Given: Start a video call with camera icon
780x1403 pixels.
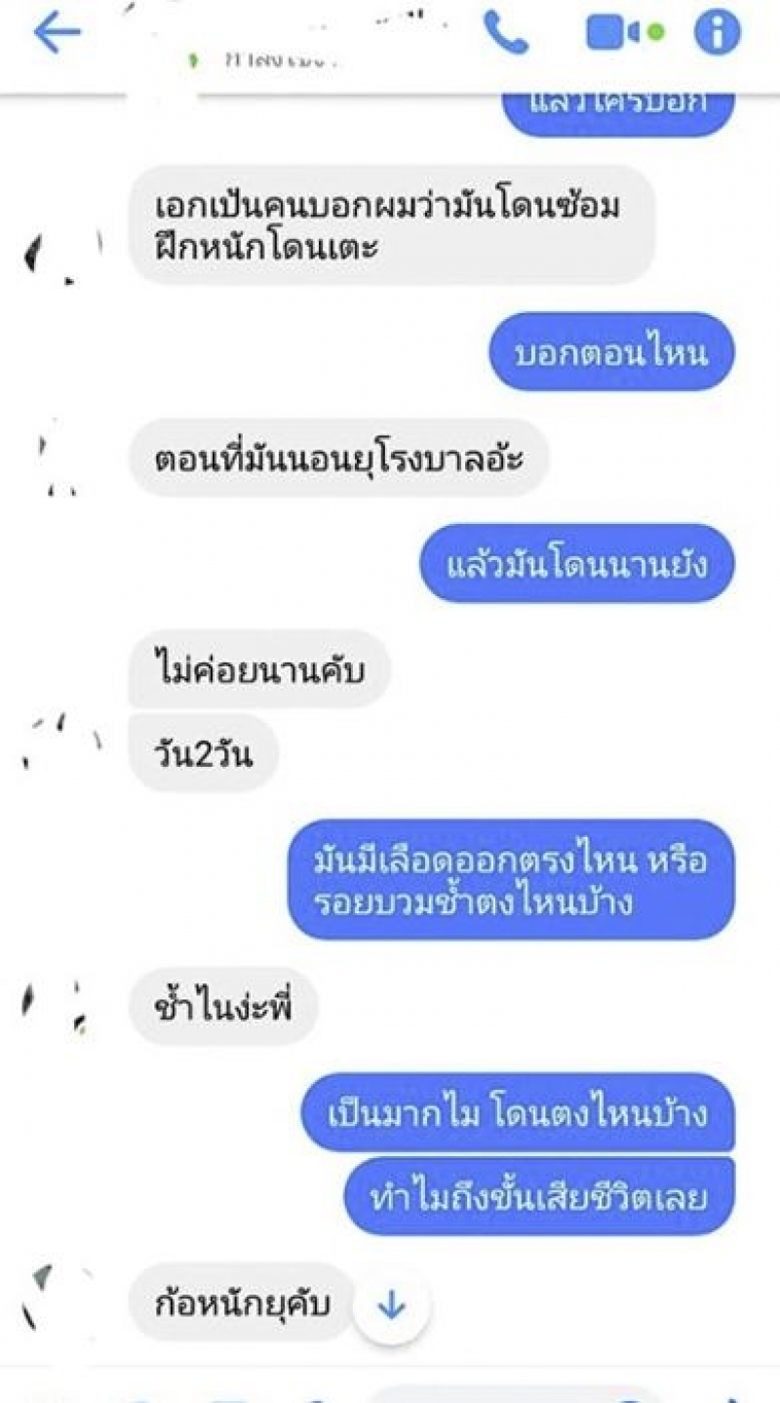Looking at the screenshot, I should tap(624, 32).
